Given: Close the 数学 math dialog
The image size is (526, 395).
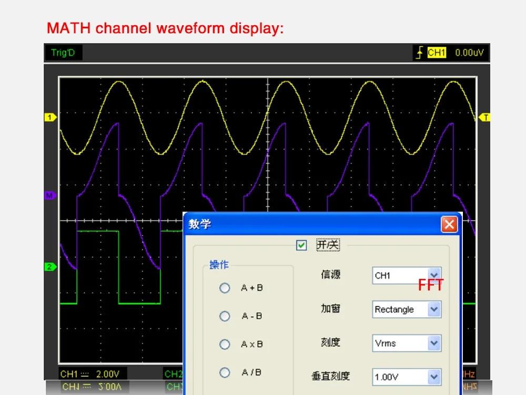Looking at the screenshot, I should click(449, 225).
